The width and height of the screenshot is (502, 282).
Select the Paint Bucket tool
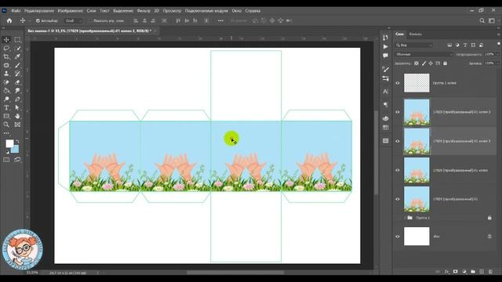6,91
